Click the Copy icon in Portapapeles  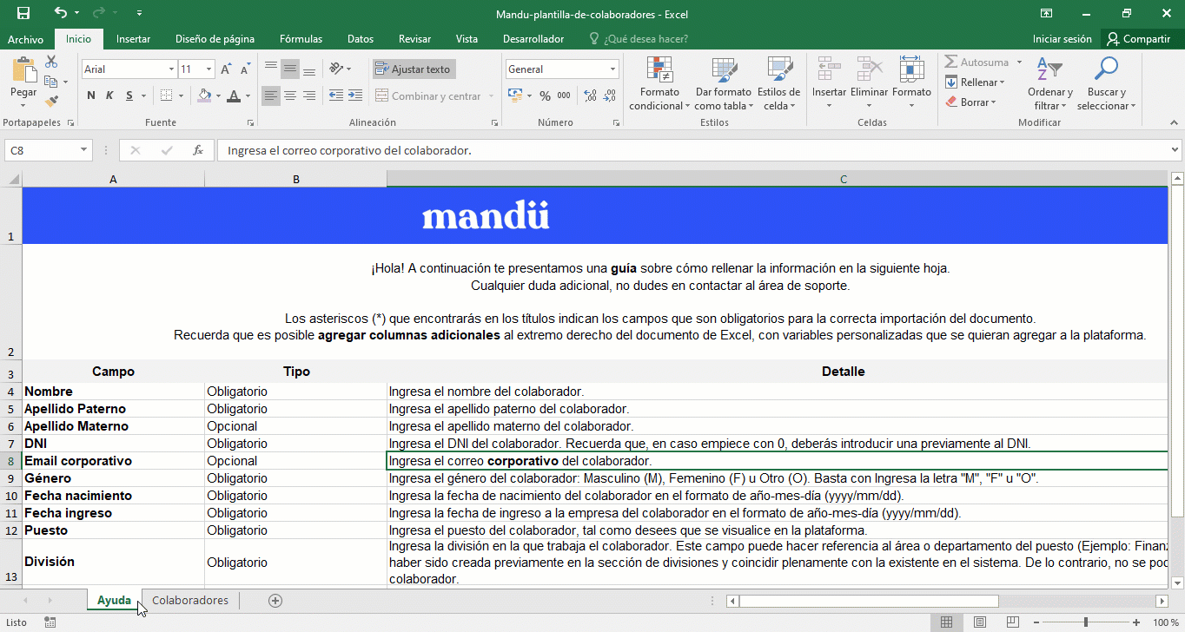(51, 82)
